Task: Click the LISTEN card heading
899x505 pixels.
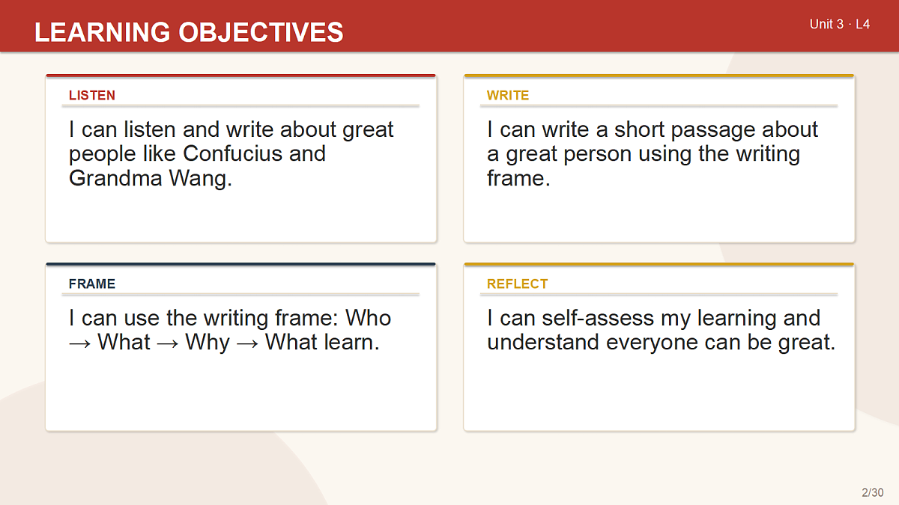Action: coord(92,95)
